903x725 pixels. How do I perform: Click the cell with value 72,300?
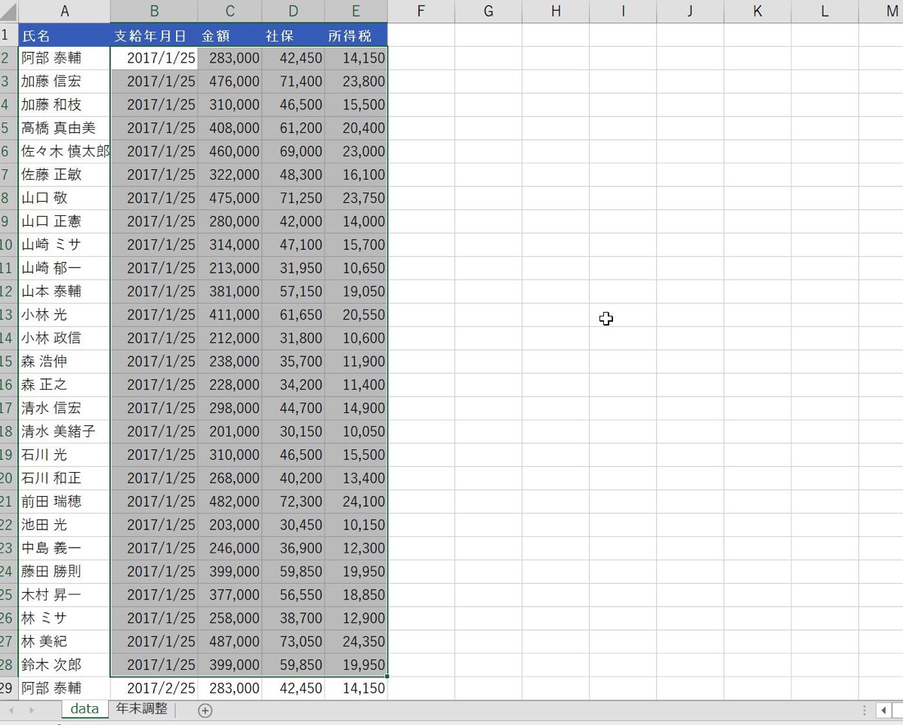[x=294, y=501]
